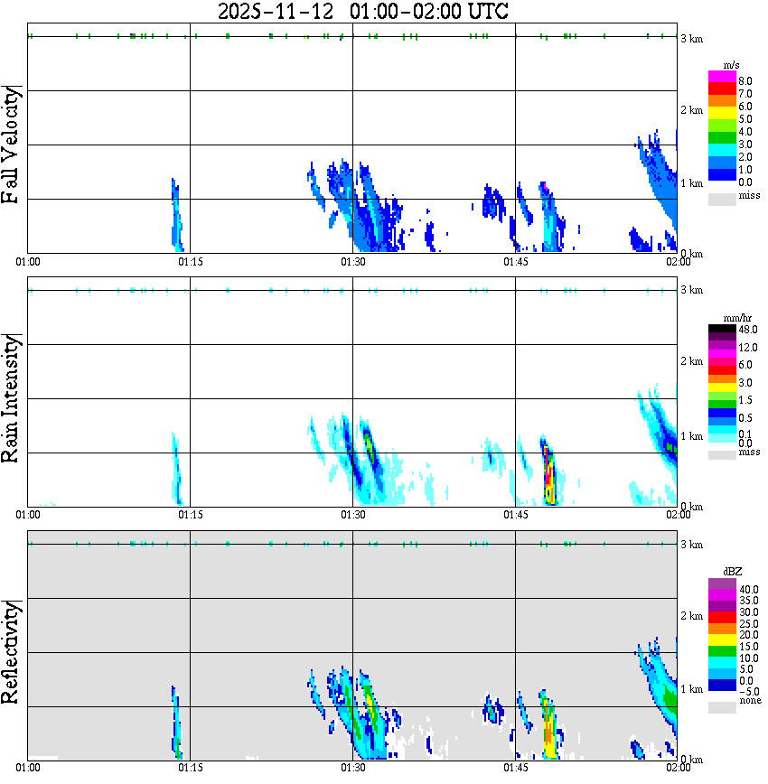Click the "dBZ" unit label
768x784 pixels.
coord(733,571)
